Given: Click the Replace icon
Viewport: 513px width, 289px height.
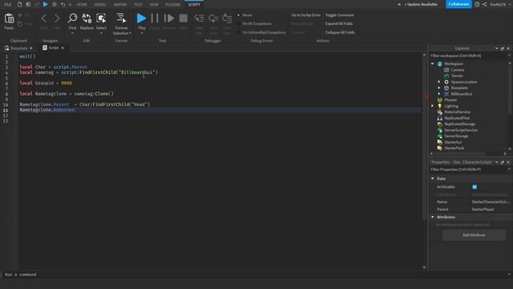Looking at the screenshot, I should 87,18.
